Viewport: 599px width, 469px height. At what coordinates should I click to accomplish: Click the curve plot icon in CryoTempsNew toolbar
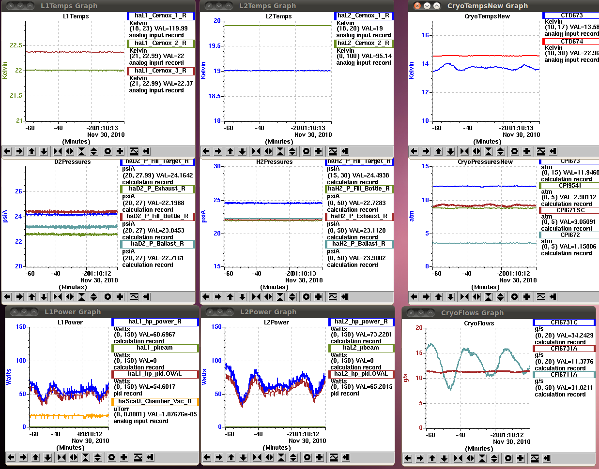pyautogui.click(x=541, y=151)
